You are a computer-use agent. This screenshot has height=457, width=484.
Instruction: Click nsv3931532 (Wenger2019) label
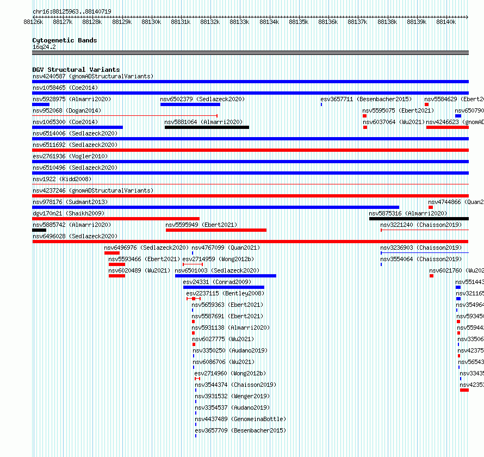[232, 396]
